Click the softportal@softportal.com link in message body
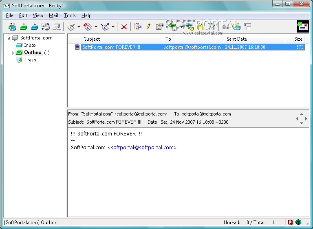The height and width of the screenshot is (229, 313). (x=142, y=148)
